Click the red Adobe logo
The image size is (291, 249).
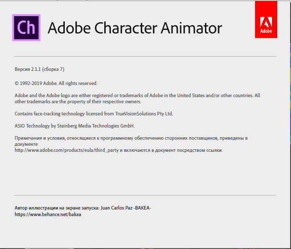click(x=266, y=19)
